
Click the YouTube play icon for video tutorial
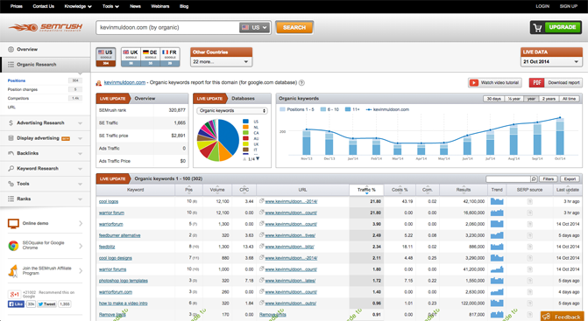pyautogui.click(x=474, y=83)
